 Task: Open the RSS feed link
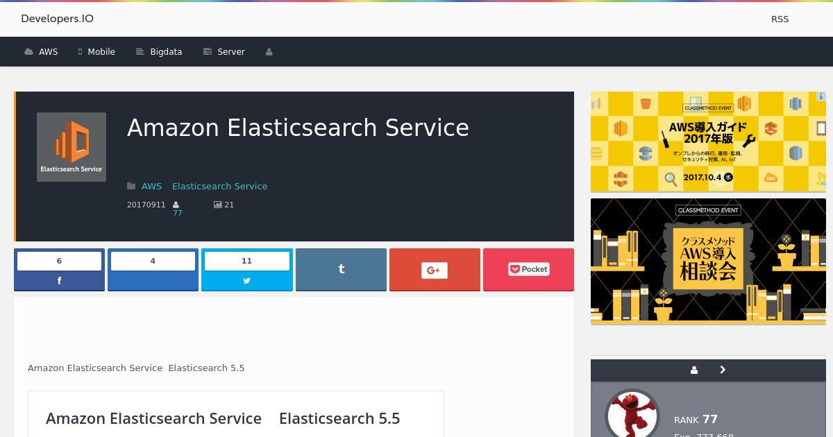point(780,19)
